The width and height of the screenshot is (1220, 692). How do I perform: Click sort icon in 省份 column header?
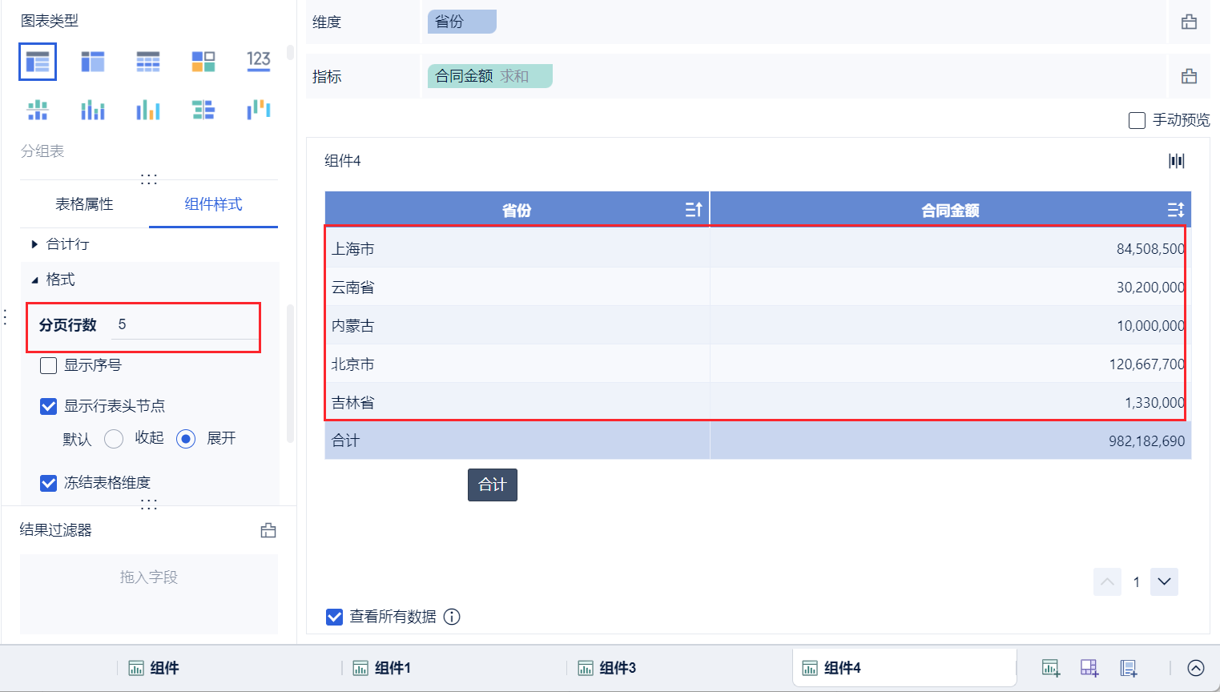coord(694,210)
